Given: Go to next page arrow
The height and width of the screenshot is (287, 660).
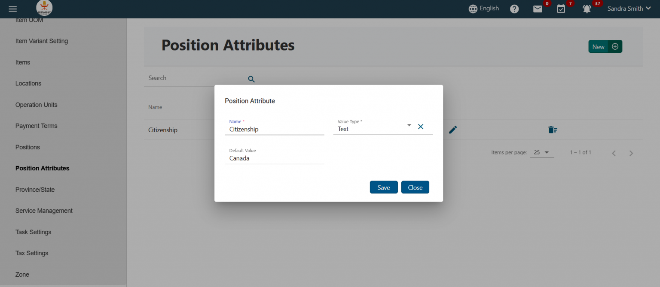Looking at the screenshot, I should (631, 153).
